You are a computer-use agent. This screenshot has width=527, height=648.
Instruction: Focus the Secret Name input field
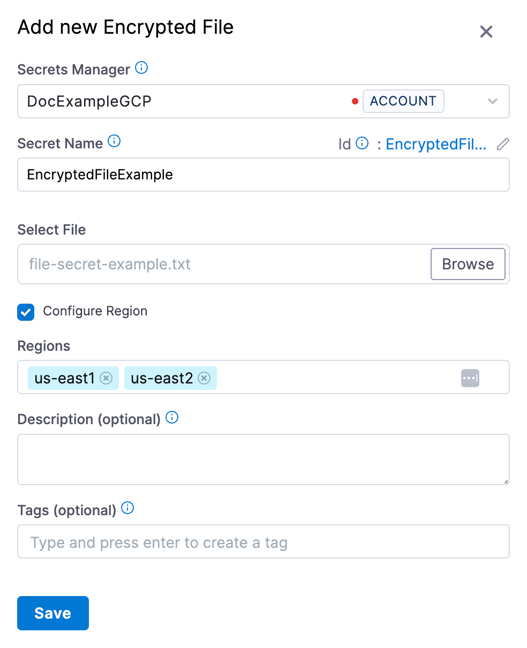262,175
